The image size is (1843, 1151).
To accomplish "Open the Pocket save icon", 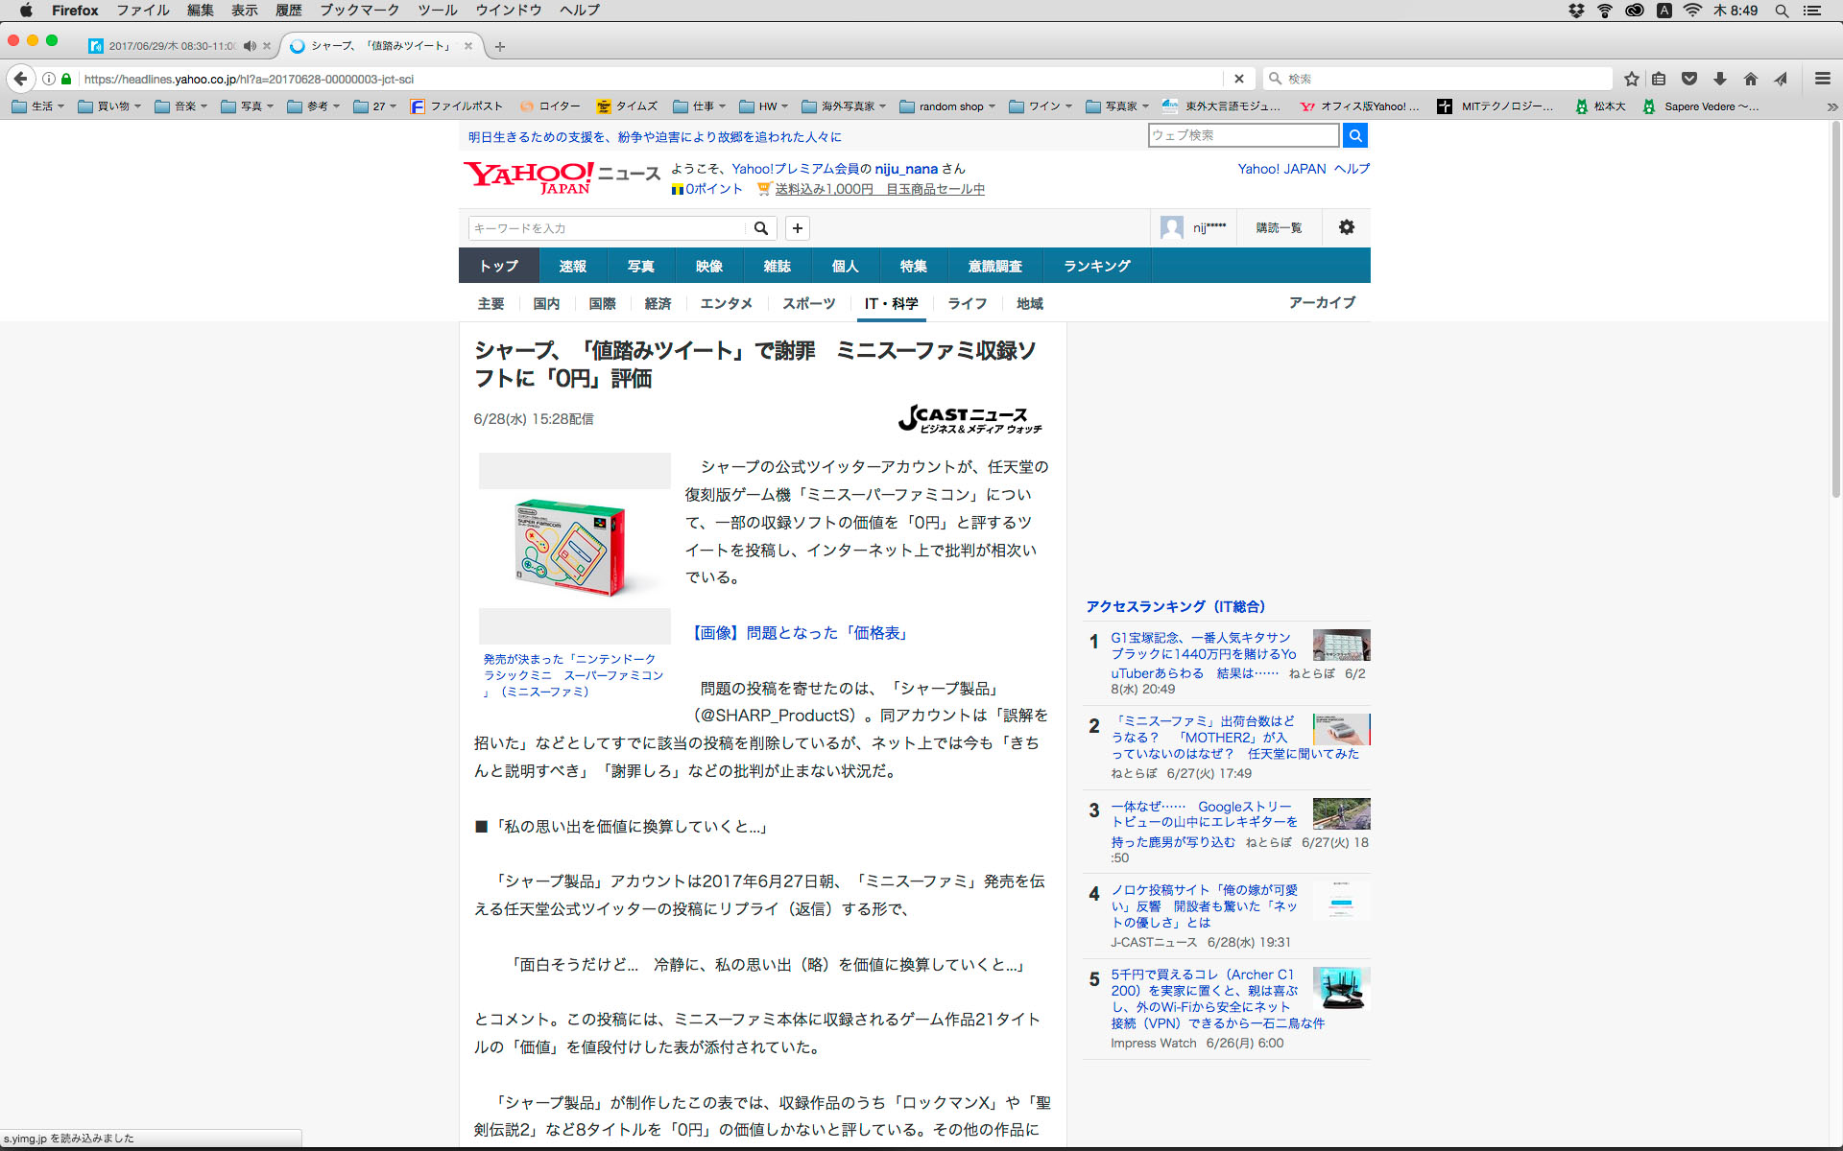I will point(1689,79).
